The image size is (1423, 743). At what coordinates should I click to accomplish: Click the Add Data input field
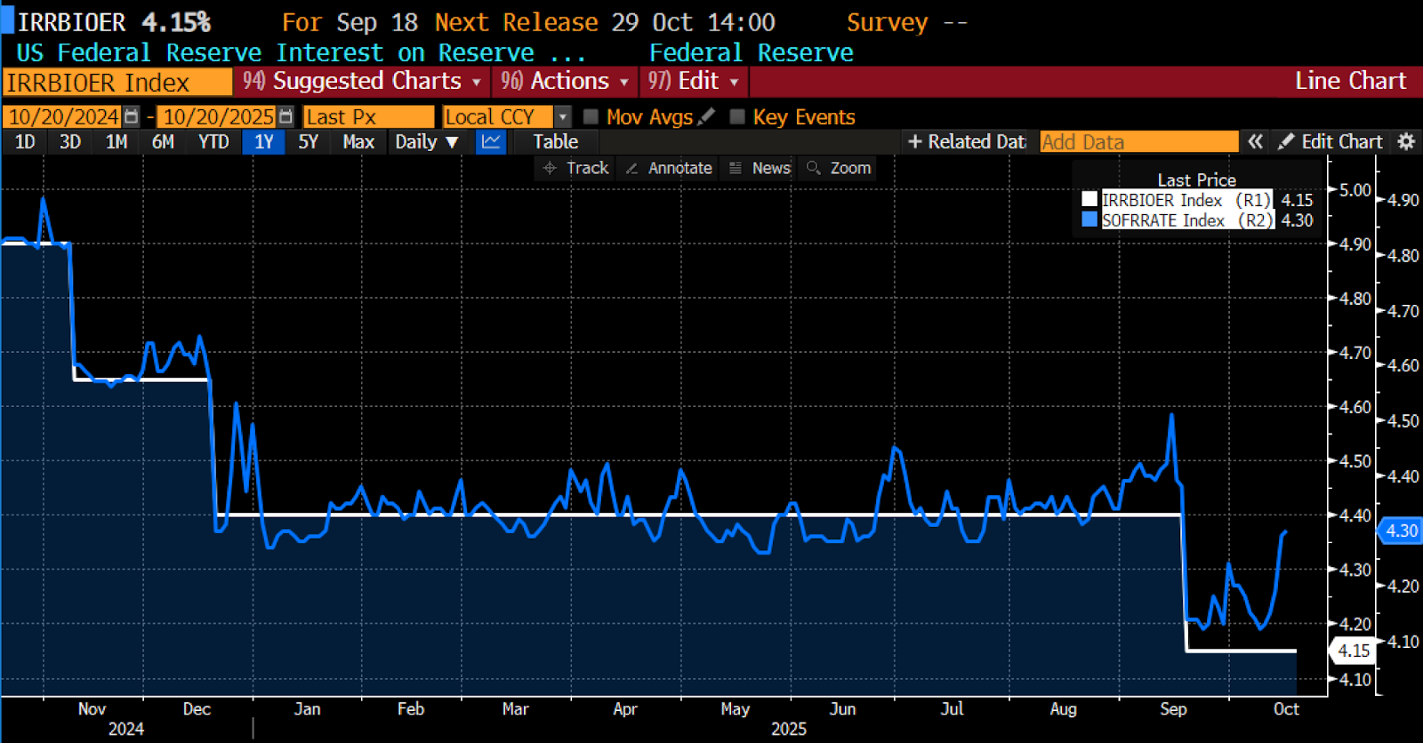tap(1138, 142)
